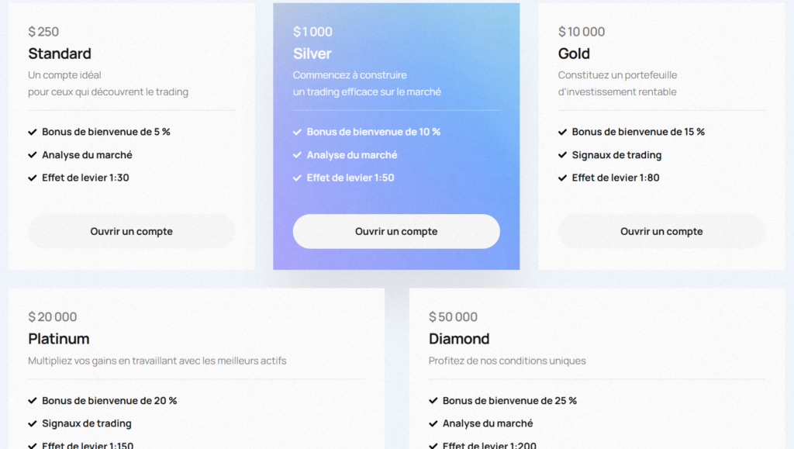Click the $1 000 Silver price
The image size is (794, 449).
pyautogui.click(x=312, y=32)
